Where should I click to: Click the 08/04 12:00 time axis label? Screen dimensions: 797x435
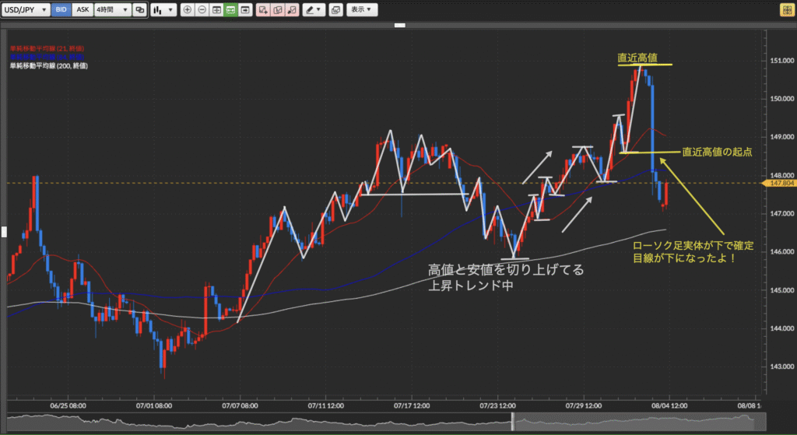point(669,405)
